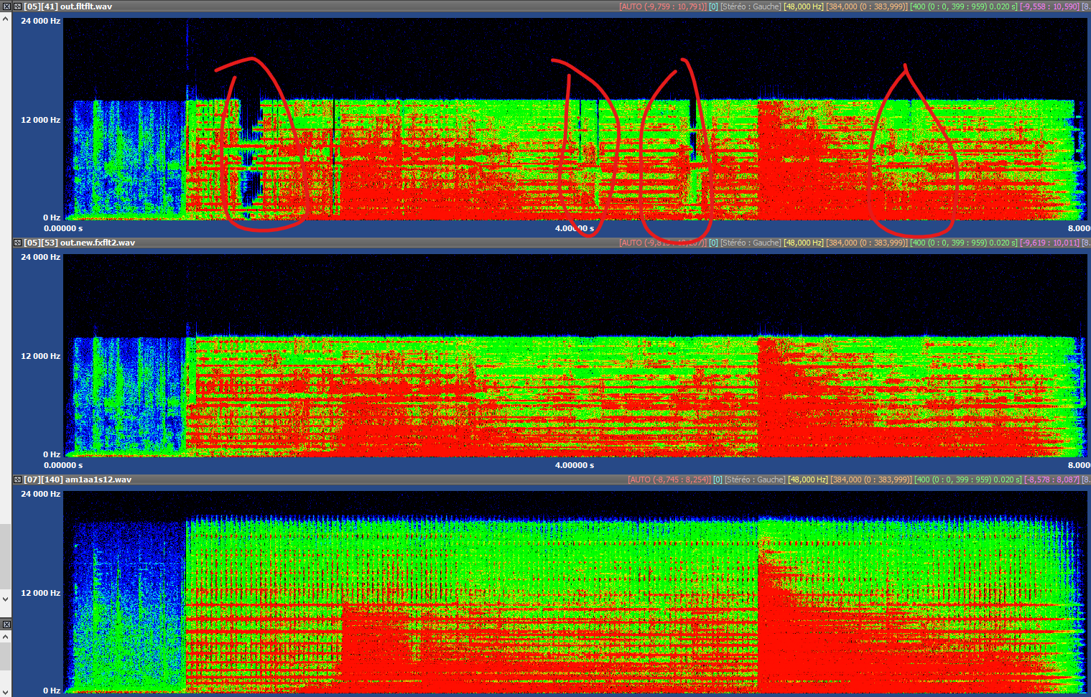Click the lower sidebar scrollbar's up arrow

click(x=6, y=637)
